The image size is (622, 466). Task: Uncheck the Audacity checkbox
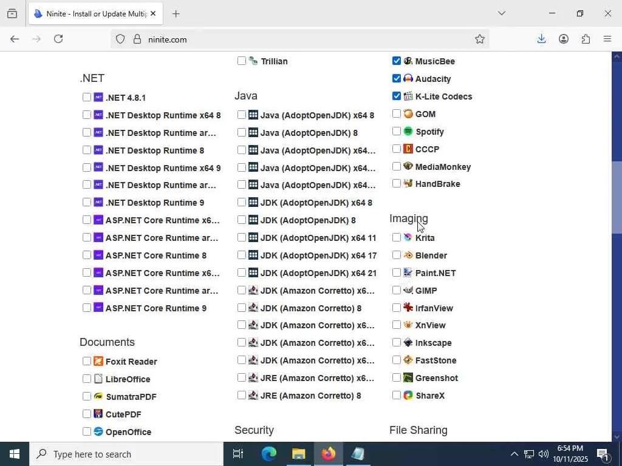[x=396, y=78]
